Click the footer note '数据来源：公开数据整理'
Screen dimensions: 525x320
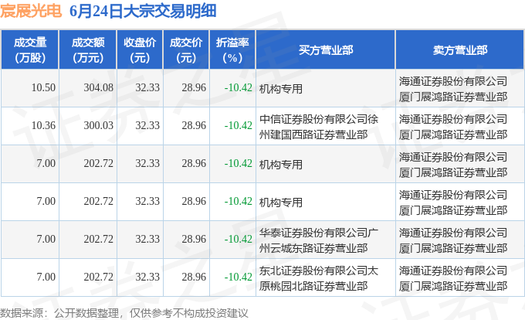[59, 313]
